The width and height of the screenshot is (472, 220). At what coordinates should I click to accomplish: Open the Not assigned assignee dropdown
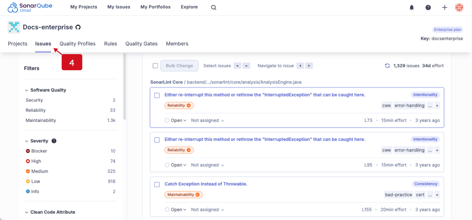pyautogui.click(x=207, y=120)
